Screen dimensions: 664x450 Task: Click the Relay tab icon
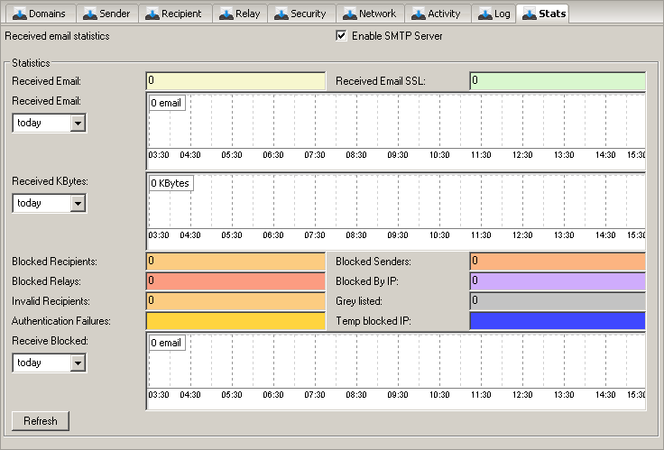click(x=226, y=14)
